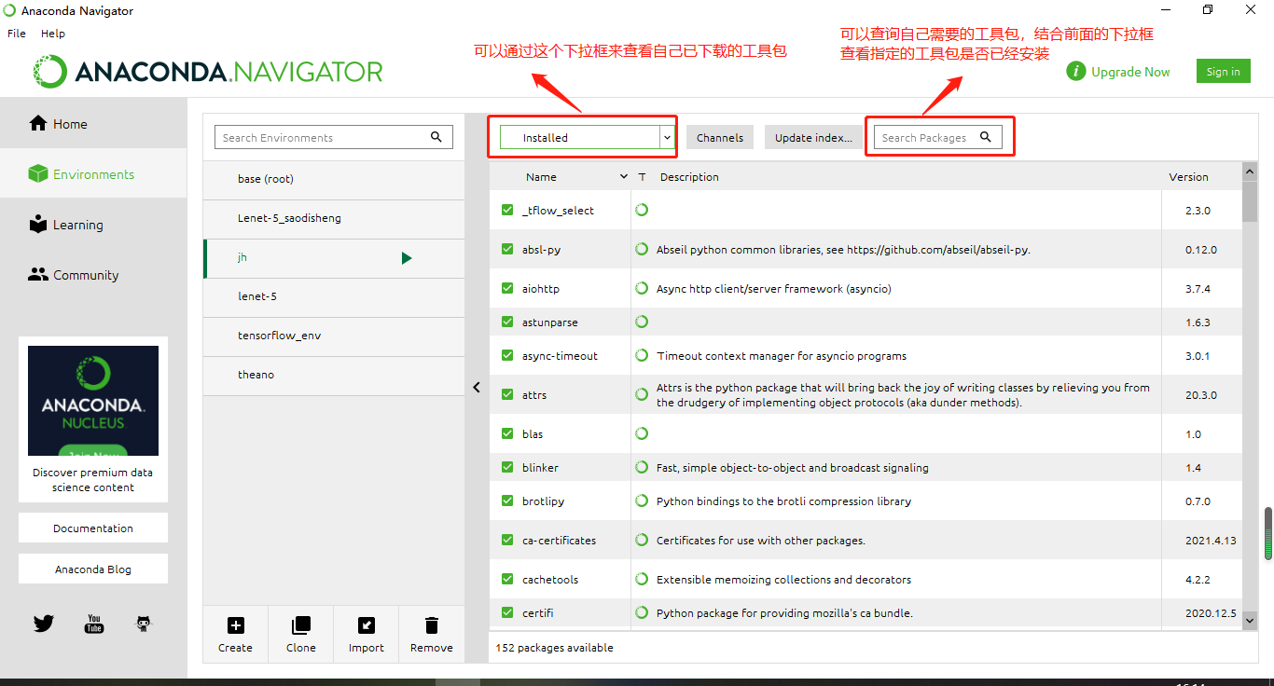Open the File menu

(17, 33)
